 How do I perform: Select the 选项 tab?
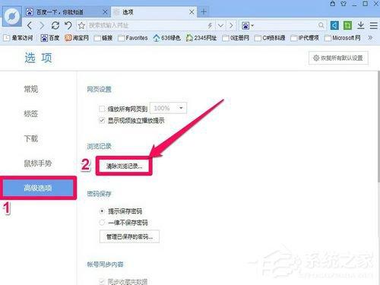(154, 12)
